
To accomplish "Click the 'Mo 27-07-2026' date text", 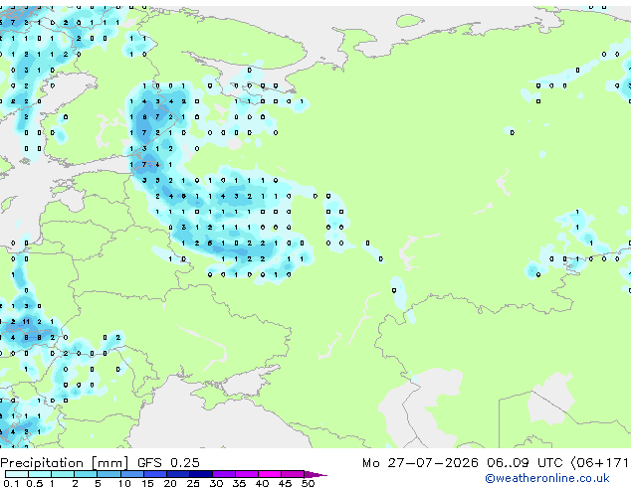I will (x=420, y=463).
